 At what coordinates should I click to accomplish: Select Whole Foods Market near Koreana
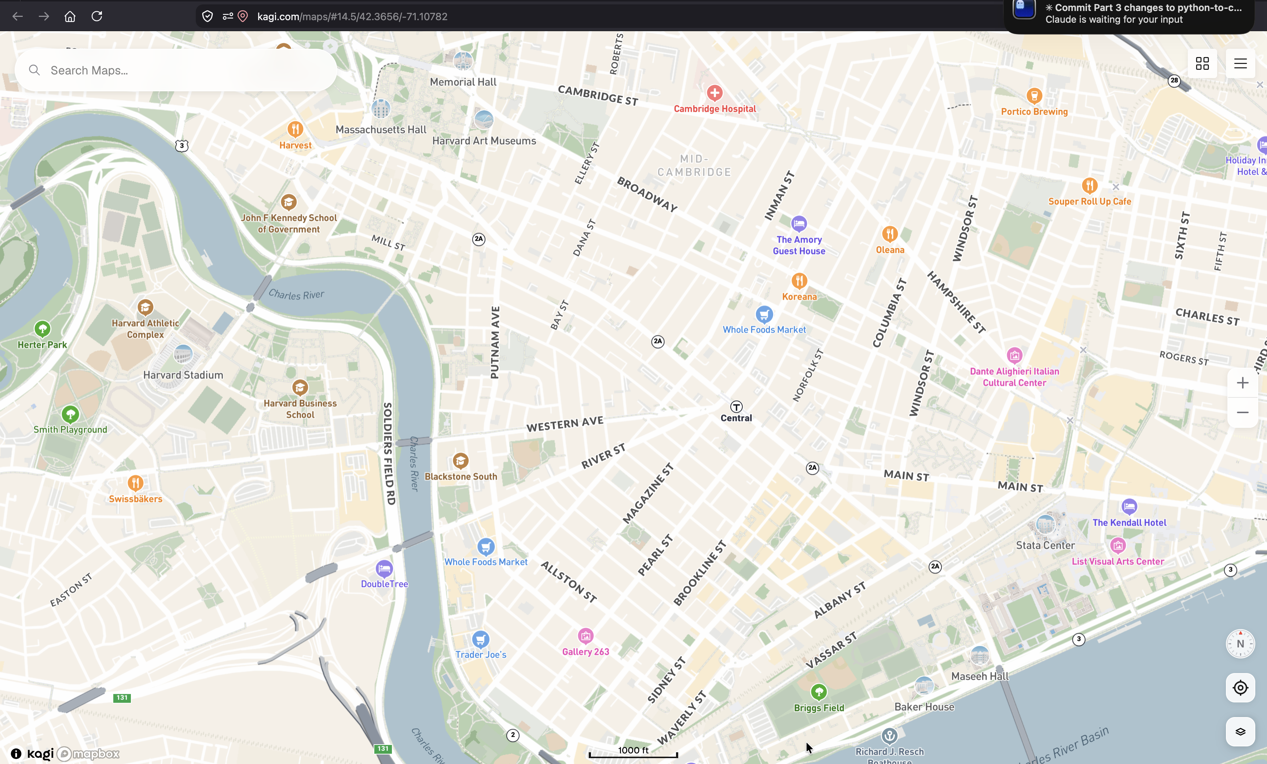click(x=764, y=314)
